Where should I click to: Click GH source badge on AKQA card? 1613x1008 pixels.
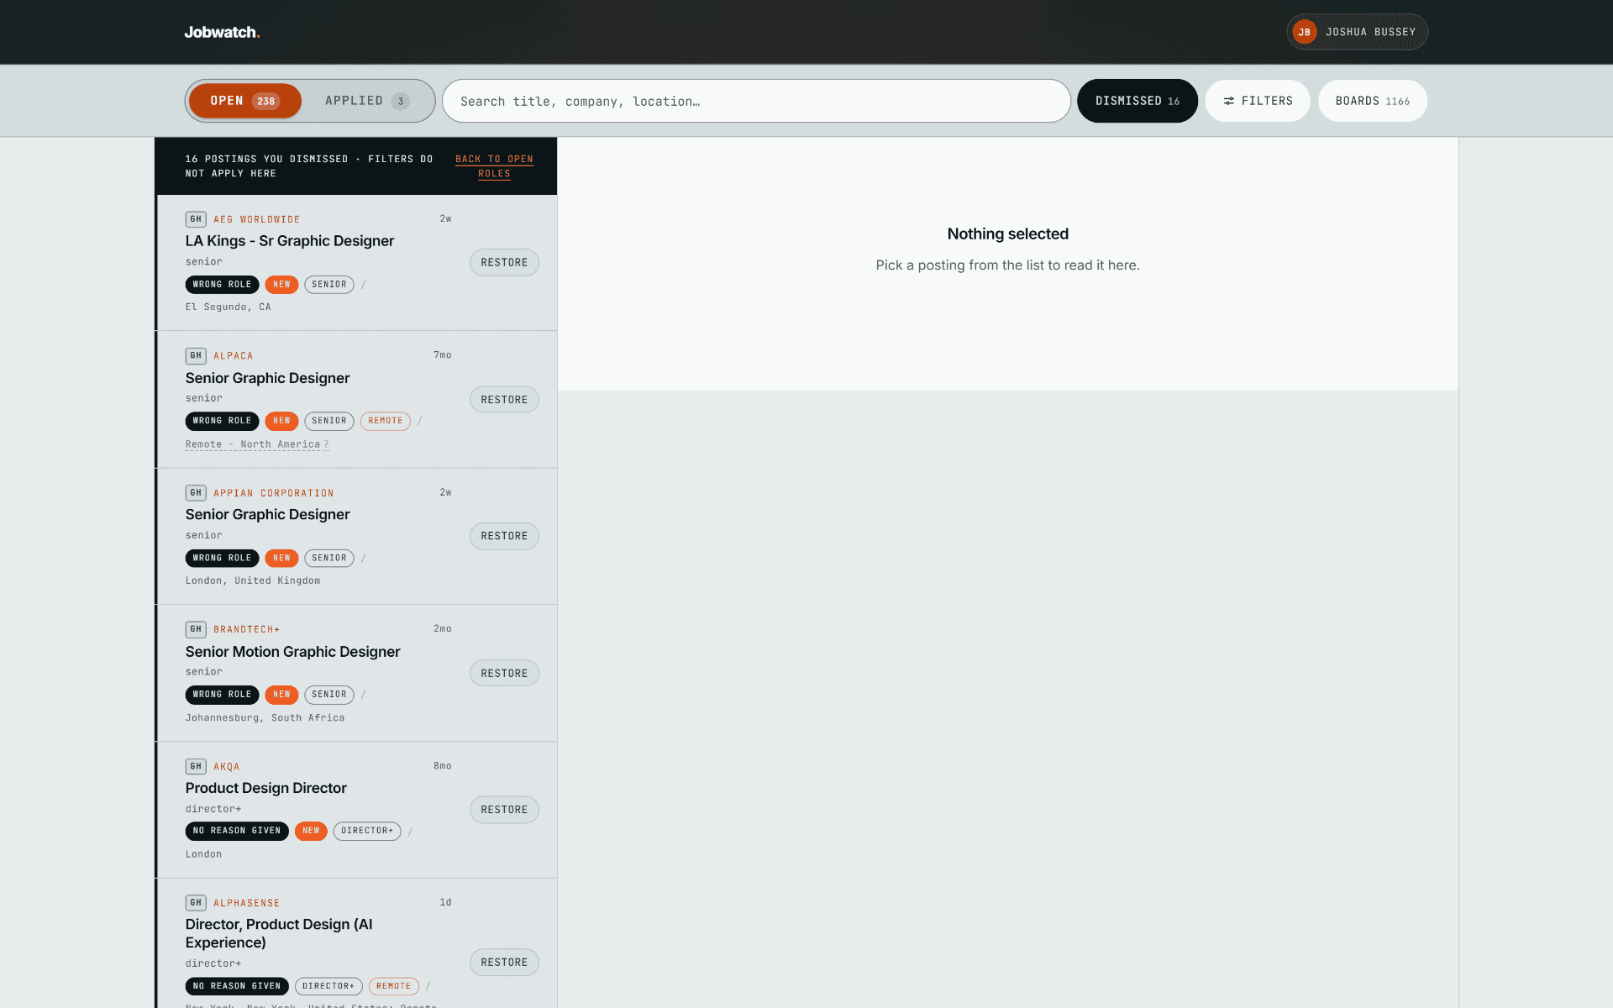[x=196, y=766]
